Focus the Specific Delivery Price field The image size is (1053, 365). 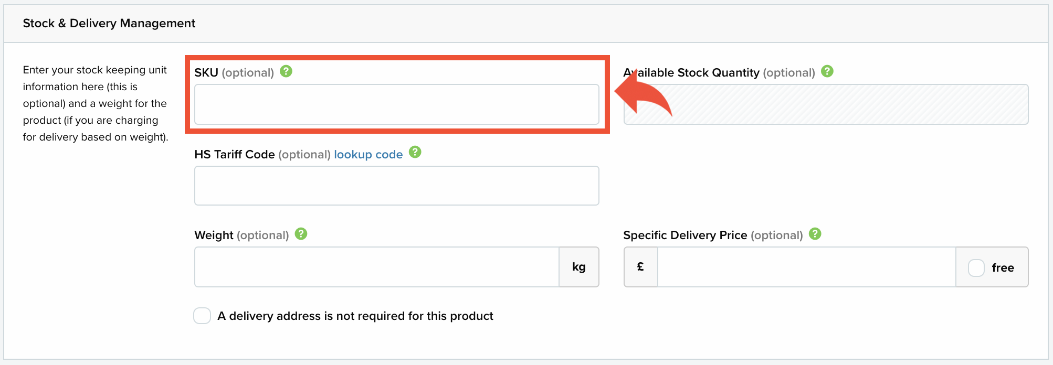(807, 267)
